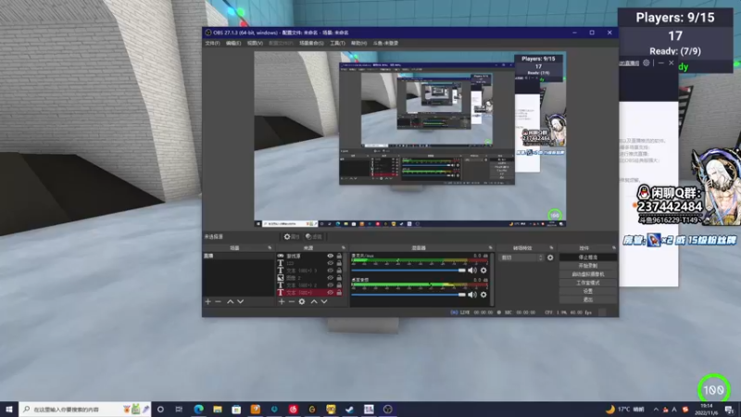Click the Exit button in Controls
The image size is (741, 417).
coord(588,299)
